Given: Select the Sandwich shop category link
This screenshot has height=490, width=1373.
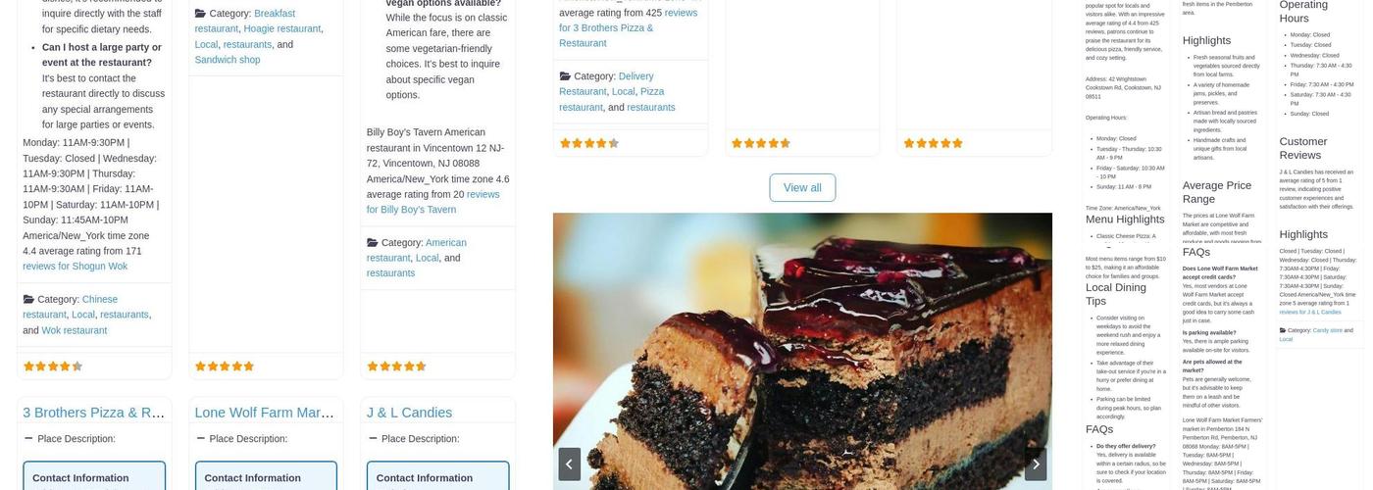Looking at the screenshot, I should click(228, 60).
